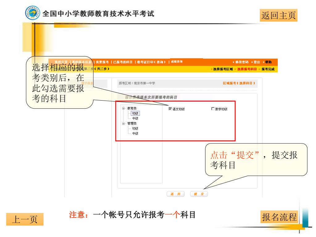Click the 报考完成 step
Screen dimensions: 316x237
coord(268,69)
